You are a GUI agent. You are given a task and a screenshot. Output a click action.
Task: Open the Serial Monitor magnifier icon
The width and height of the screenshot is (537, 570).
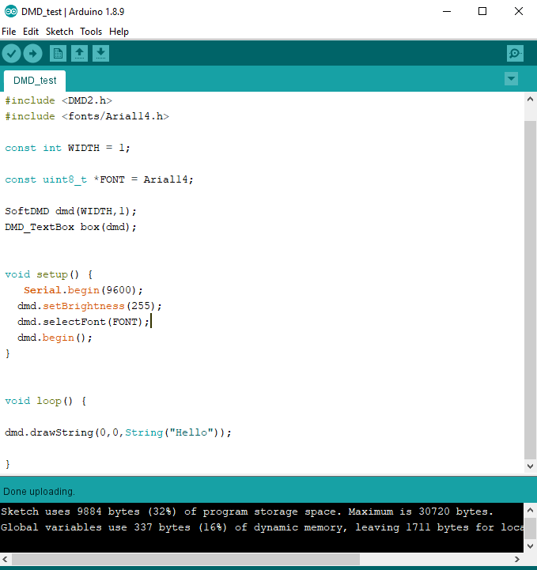pyautogui.click(x=515, y=54)
